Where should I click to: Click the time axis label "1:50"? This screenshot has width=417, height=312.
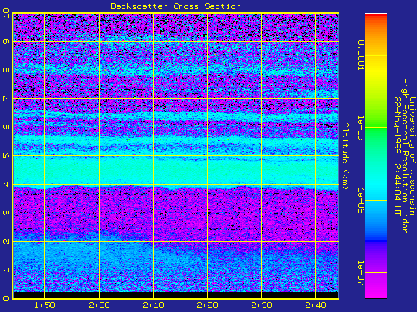45,305
